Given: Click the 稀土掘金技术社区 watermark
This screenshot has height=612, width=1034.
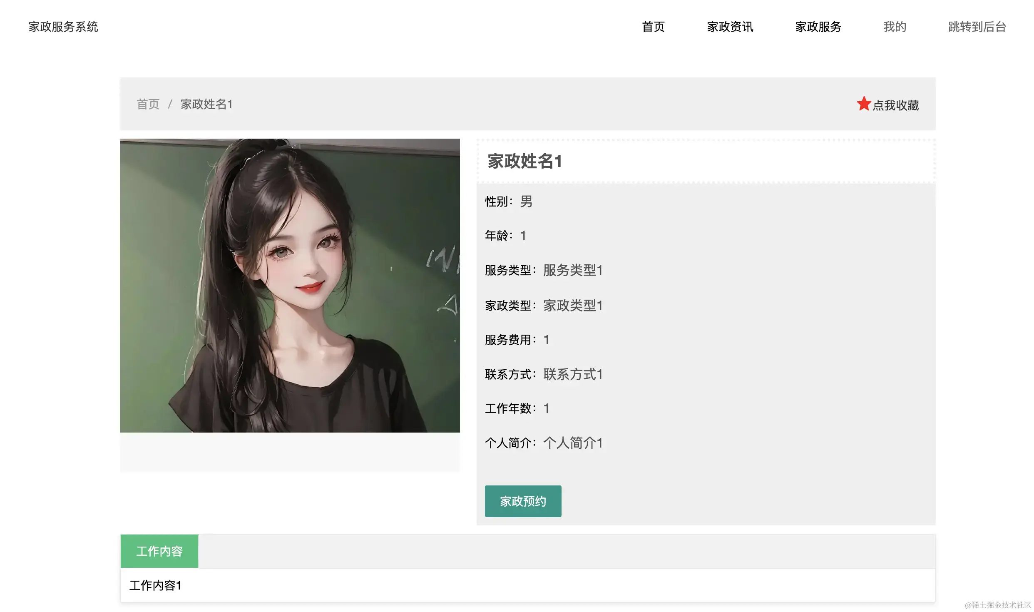Looking at the screenshot, I should click(x=998, y=605).
